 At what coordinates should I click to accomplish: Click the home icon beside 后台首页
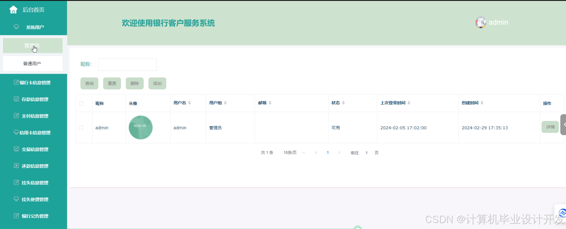point(13,10)
